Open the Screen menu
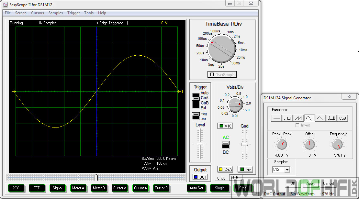The image size is (359, 199). [x=21, y=13]
